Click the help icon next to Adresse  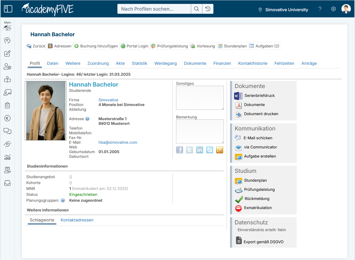tap(87, 119)
